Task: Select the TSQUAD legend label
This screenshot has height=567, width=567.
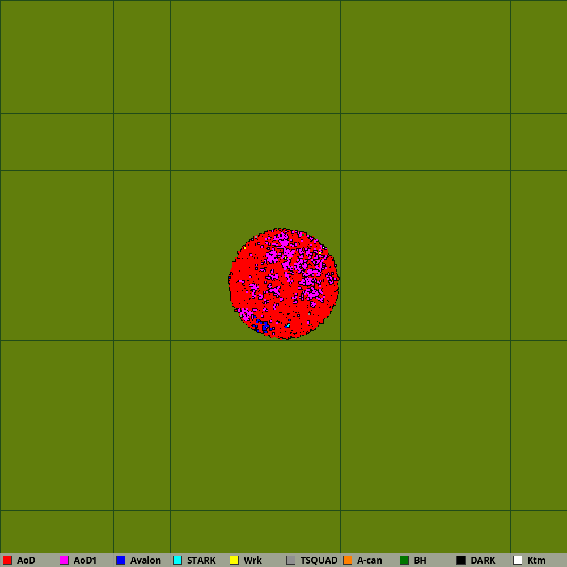Action: (x=319, y=560)
